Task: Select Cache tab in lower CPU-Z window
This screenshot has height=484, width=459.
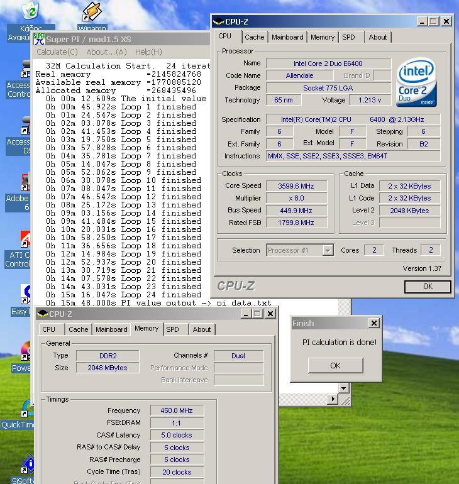Action: 79,329
